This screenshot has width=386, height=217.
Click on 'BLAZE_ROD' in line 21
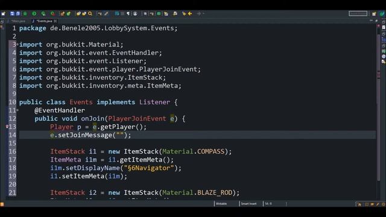point(215,193)
